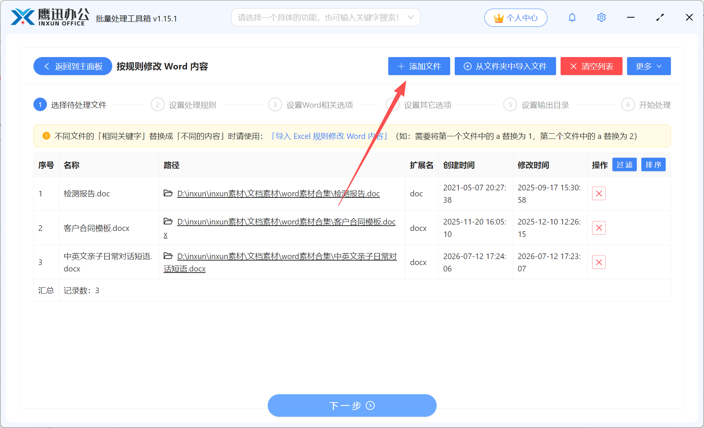Click modified time 2026-07-12 17:23:07
Image resolution: width=704 pixels, height=428 pixels.
pyautogui.click(x=549, y=262)
